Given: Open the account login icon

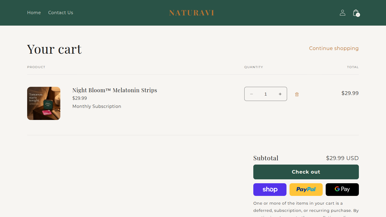Looking at the screenshot, I should [x=343, y=13].
